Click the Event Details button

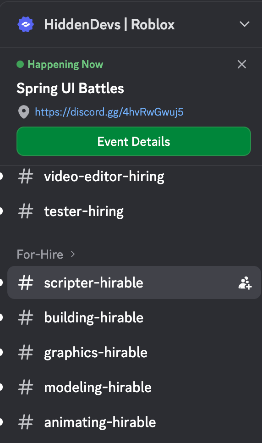tap(134, 141)
